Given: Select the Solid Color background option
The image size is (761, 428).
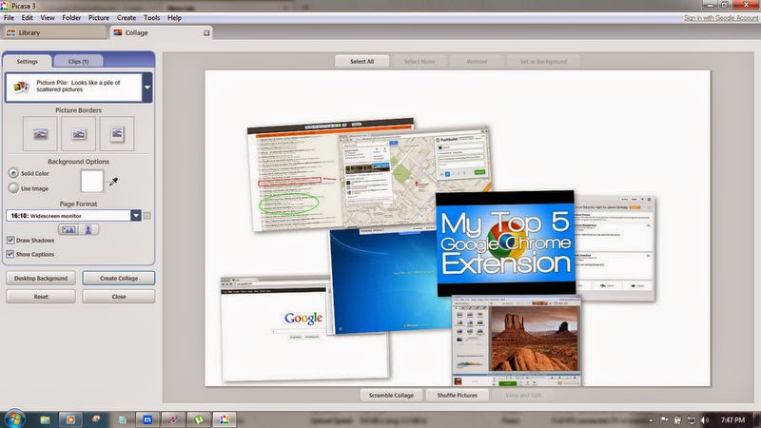Looking at the screenshot, I should 13,173.
